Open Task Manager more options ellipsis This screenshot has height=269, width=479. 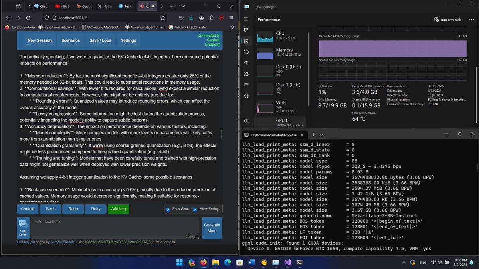(471, 20)
